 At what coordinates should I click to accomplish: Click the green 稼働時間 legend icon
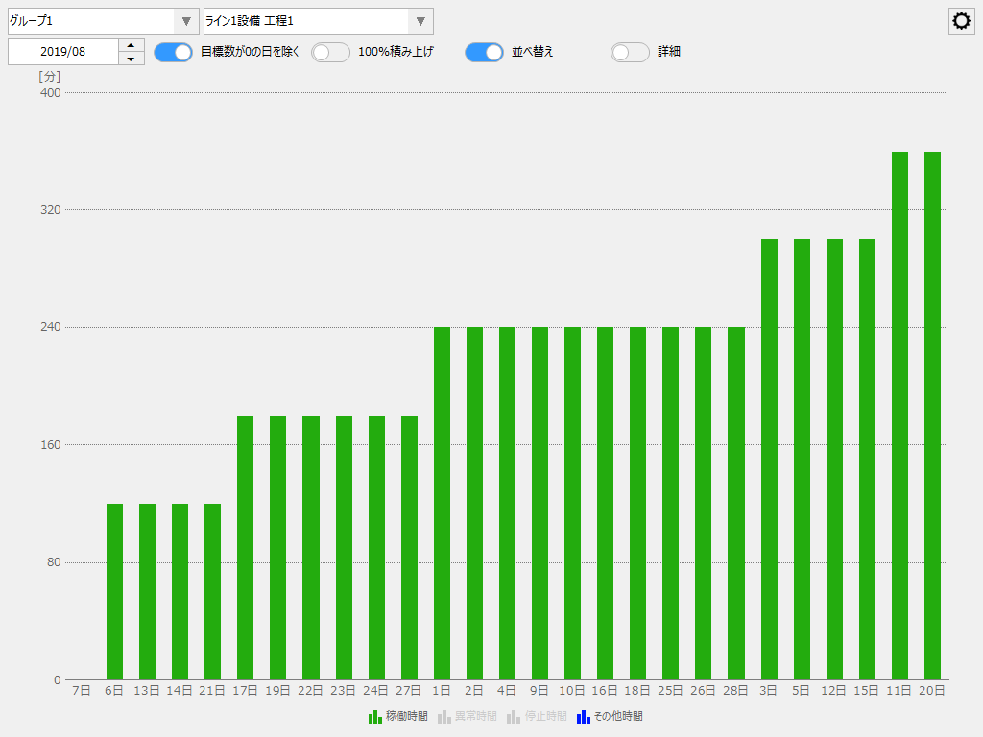pos(372,716)
